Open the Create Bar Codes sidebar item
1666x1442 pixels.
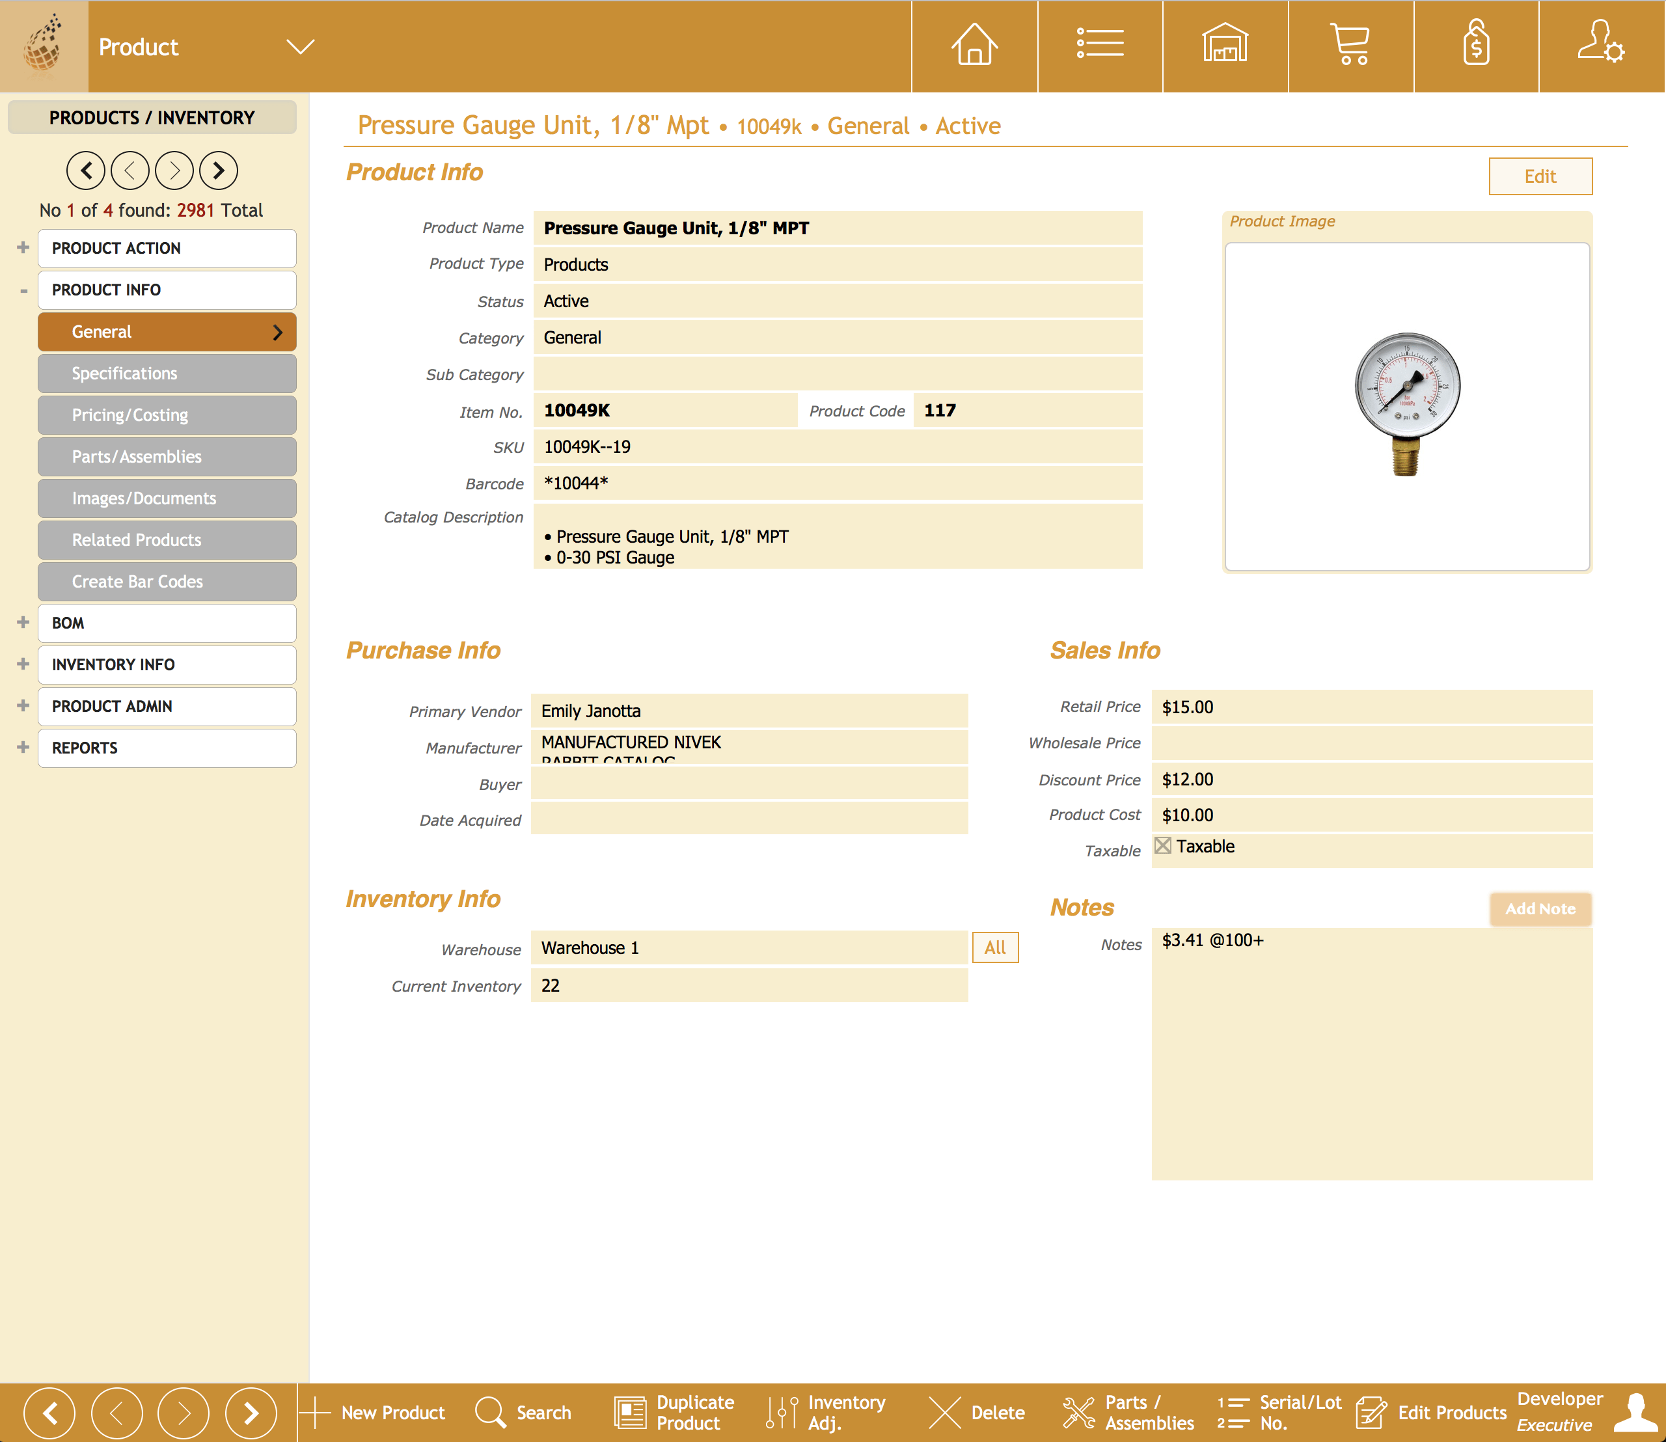(167, 581)
